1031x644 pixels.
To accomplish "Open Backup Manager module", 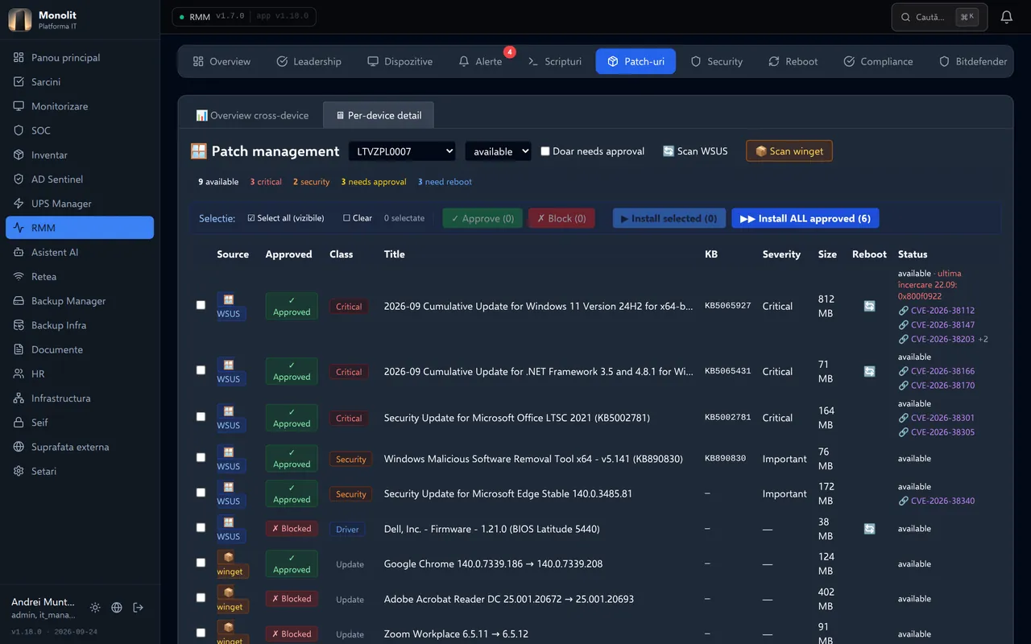I will pos(80,301).
